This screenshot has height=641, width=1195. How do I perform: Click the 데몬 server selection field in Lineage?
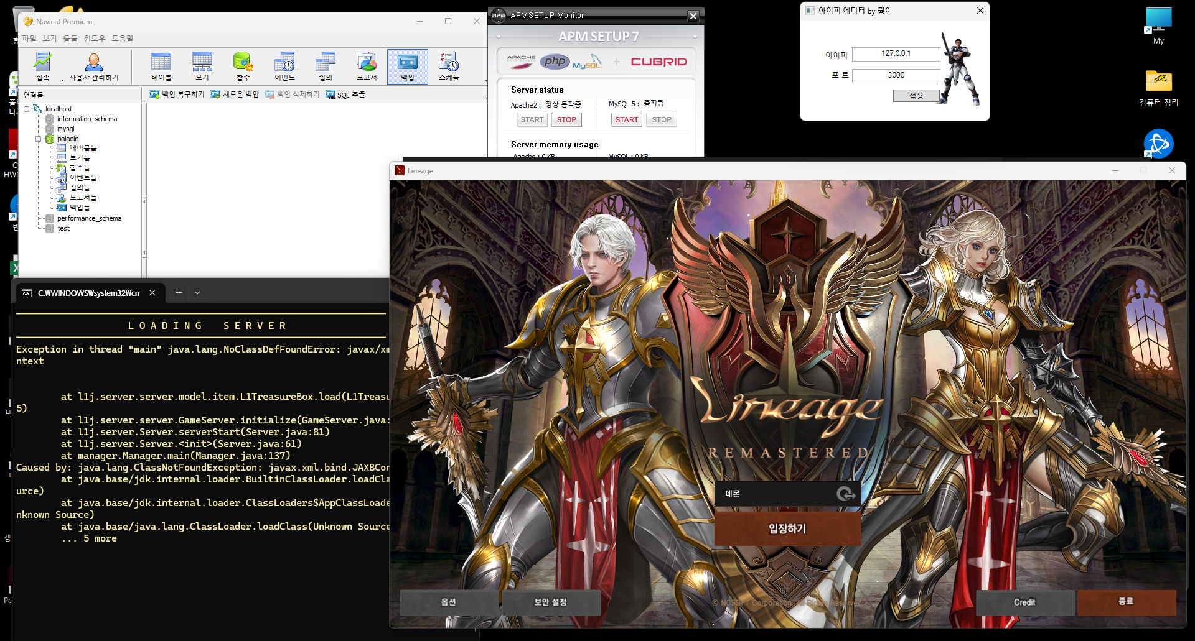pos(787,494)
